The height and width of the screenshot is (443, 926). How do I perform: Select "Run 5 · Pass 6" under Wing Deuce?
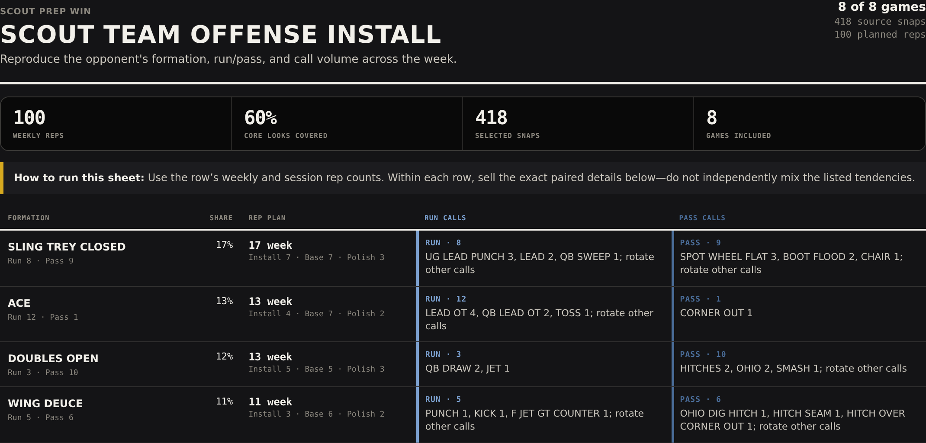click(x=41, y=417)
